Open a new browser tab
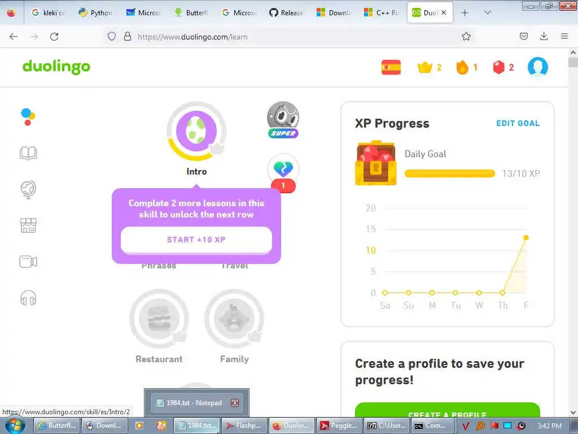 pos(465,12)
